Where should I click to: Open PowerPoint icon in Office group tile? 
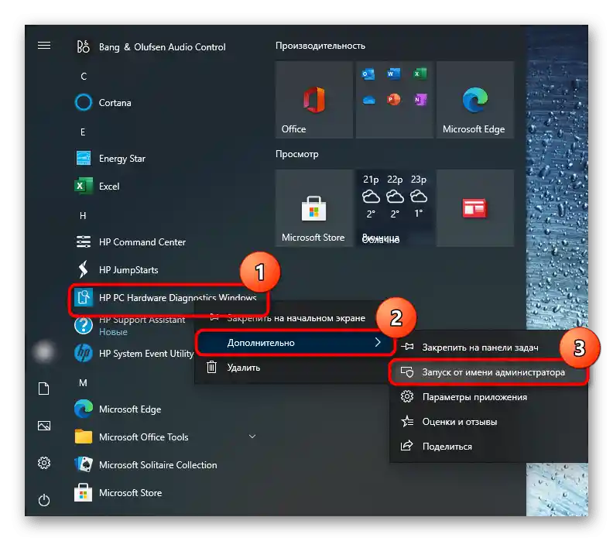[x=394, y=99]
